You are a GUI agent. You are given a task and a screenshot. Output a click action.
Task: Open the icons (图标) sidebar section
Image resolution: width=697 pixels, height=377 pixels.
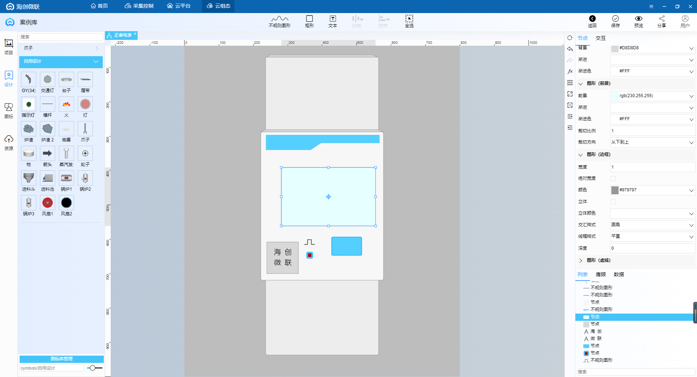(x=9, y=111)
